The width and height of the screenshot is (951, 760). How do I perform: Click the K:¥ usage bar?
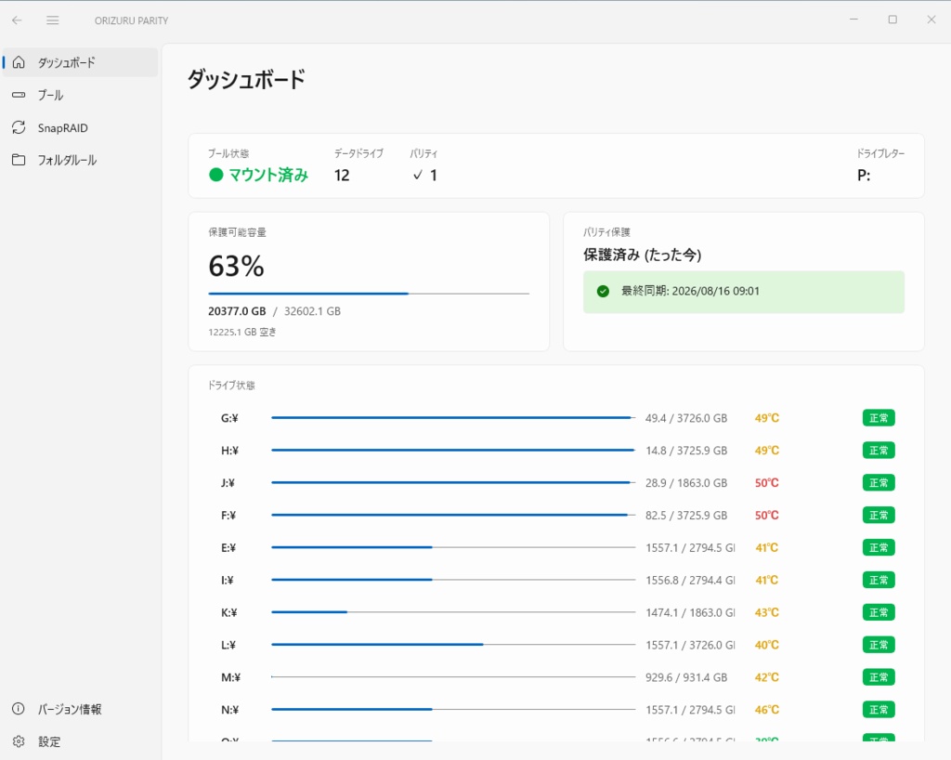453,612
